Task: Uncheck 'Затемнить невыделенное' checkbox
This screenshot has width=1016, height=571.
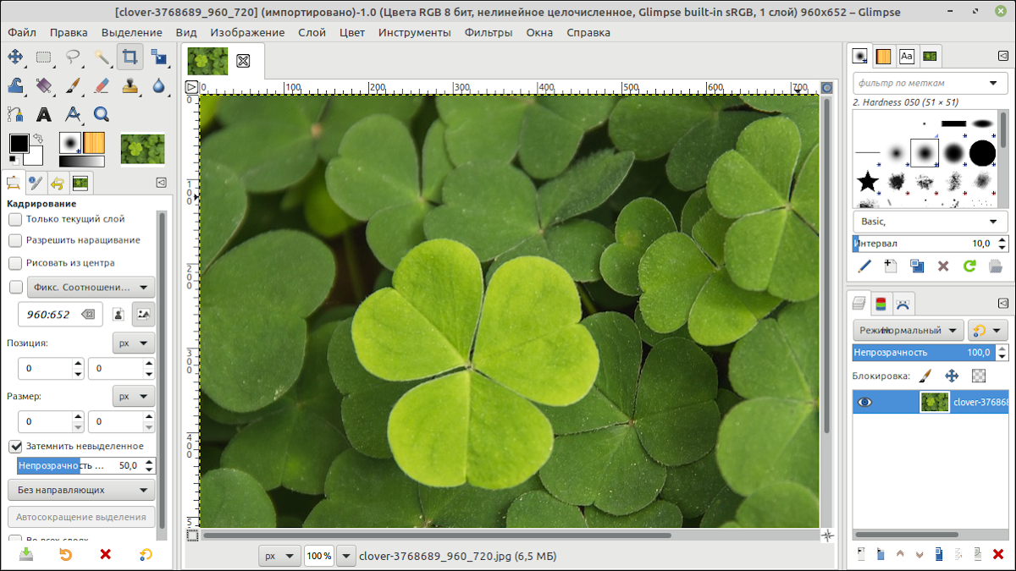Action: [x=15, y=446]
